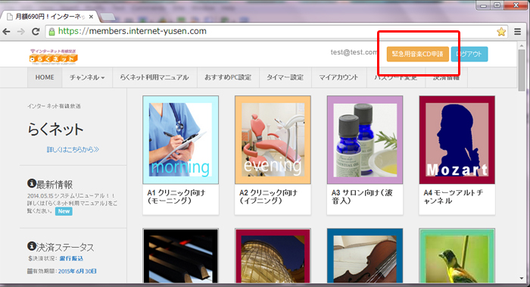The height and width of the screenshot is (287, 530).
Task: Open the Chrome hamburger menu
Action: click(517, 32)
